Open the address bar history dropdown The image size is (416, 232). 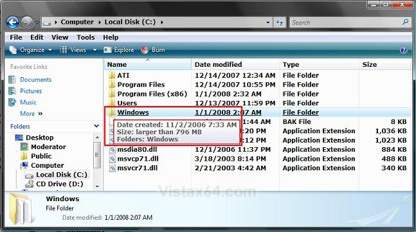point(268,22)
